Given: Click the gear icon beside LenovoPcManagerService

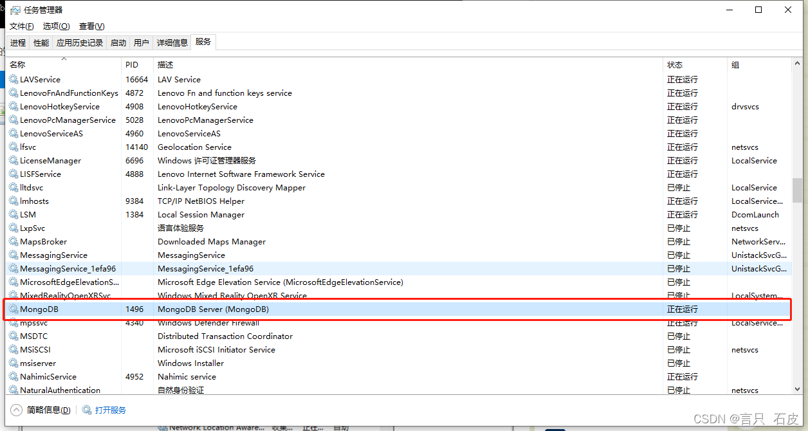Looking at the screenshot, I should point(14,120).
